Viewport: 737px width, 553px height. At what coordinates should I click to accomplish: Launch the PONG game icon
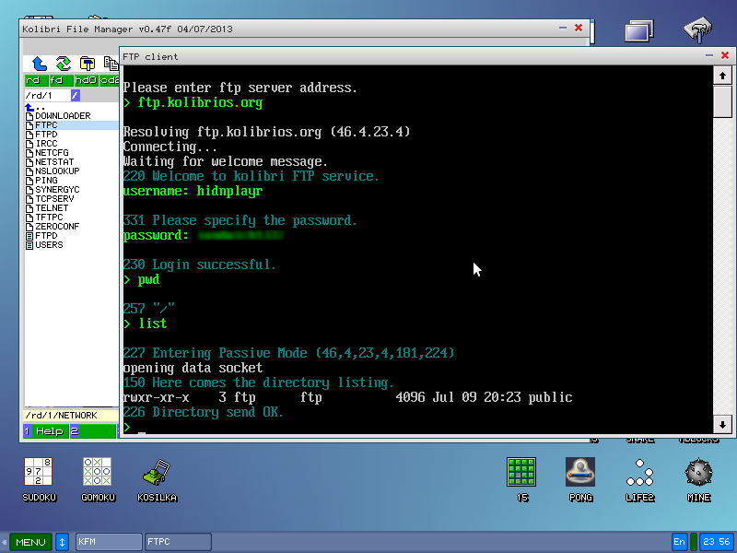[x=580, y=479]
